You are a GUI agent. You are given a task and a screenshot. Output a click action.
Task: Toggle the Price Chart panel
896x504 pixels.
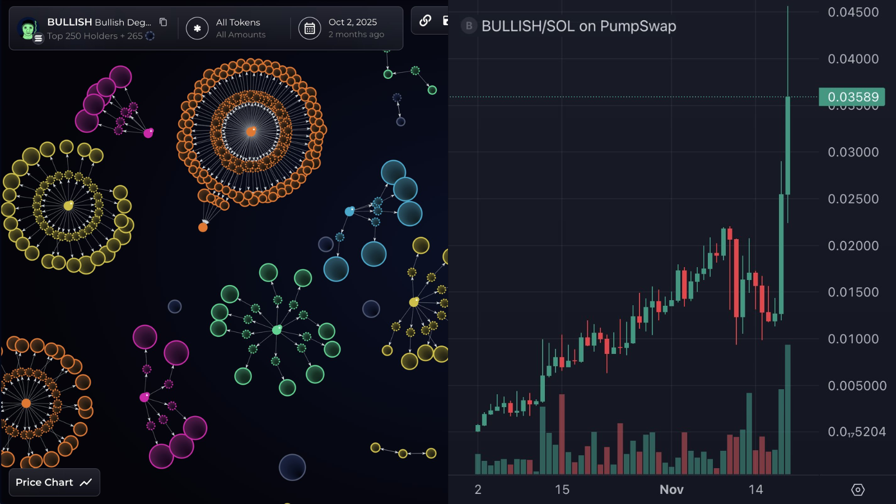click(54, 482)
